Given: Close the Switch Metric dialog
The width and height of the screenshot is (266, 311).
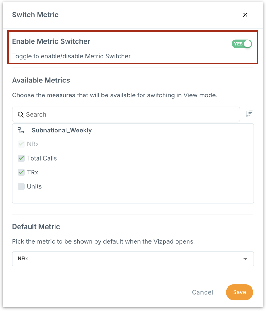Looking at the screenshot, I should 245,15.
